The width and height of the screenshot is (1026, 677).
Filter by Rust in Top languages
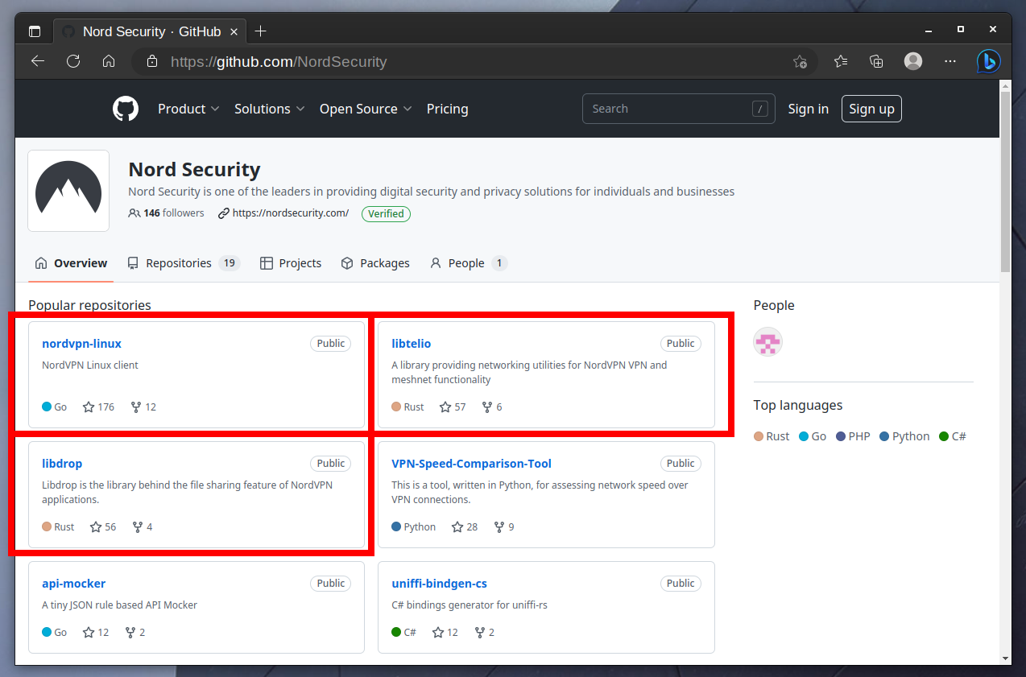(x=772, y=436)
